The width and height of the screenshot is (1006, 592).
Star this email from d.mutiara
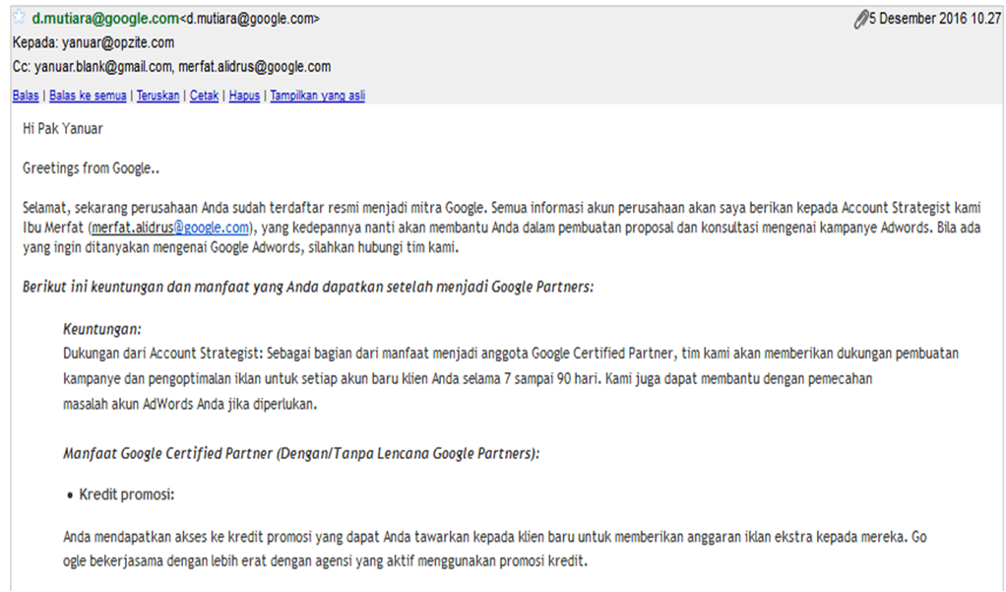[20, 18]
